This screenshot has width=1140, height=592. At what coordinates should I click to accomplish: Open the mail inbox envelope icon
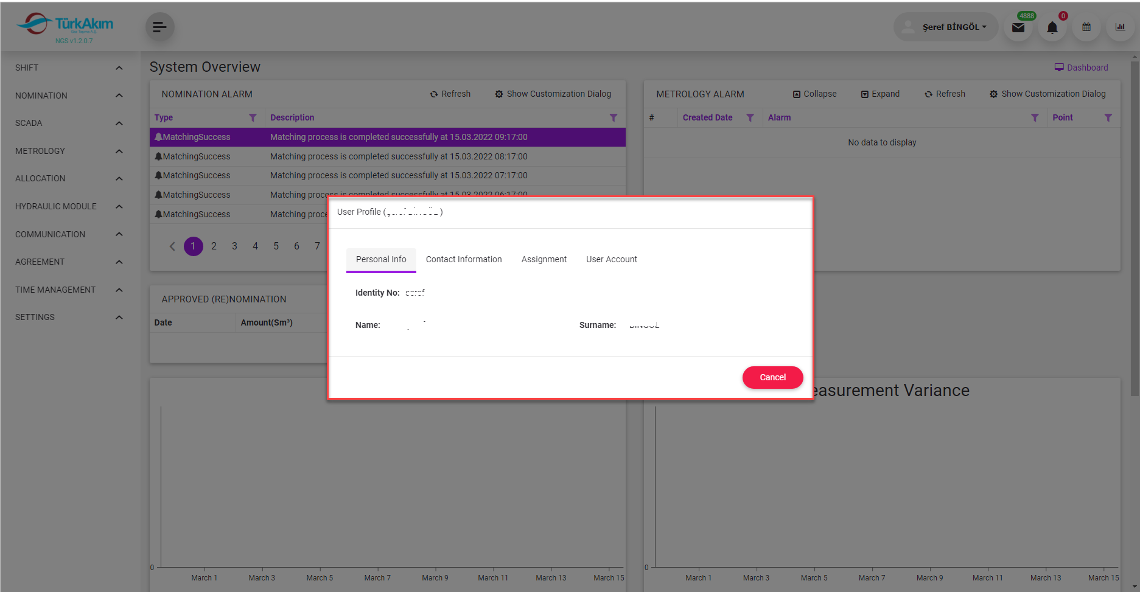[x=1018, y=27]
